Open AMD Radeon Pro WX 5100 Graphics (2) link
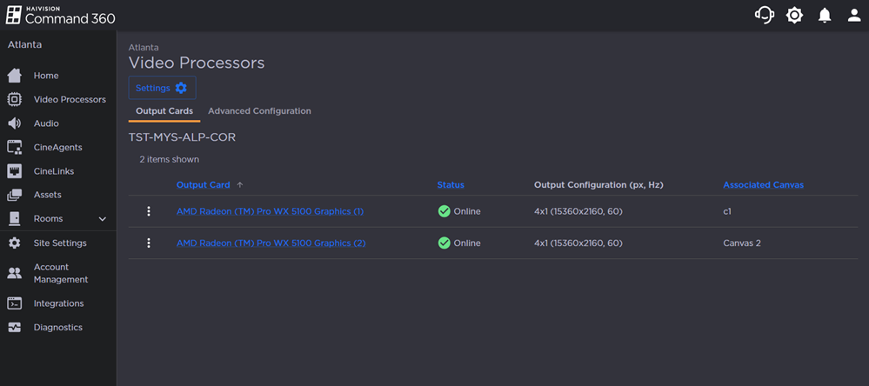 point(271,243)
